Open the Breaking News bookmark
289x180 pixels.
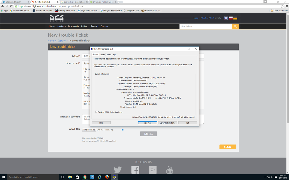coord(66,10)
